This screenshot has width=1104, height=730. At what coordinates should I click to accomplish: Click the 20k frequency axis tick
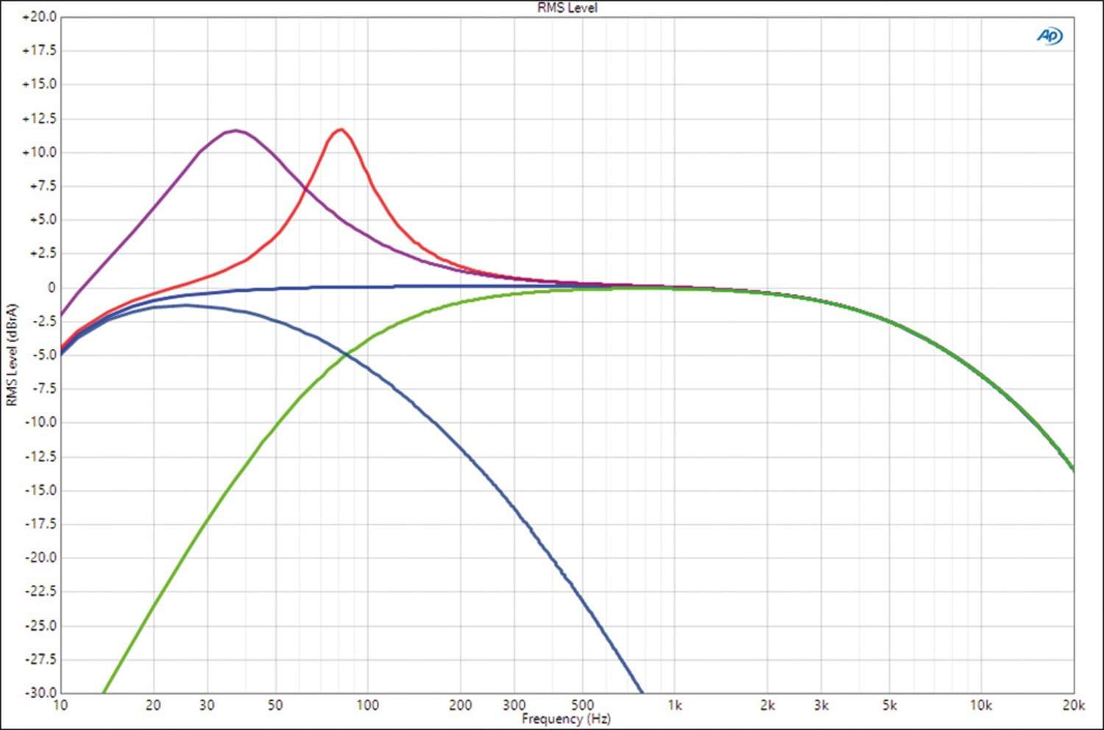coord(1073,705)
